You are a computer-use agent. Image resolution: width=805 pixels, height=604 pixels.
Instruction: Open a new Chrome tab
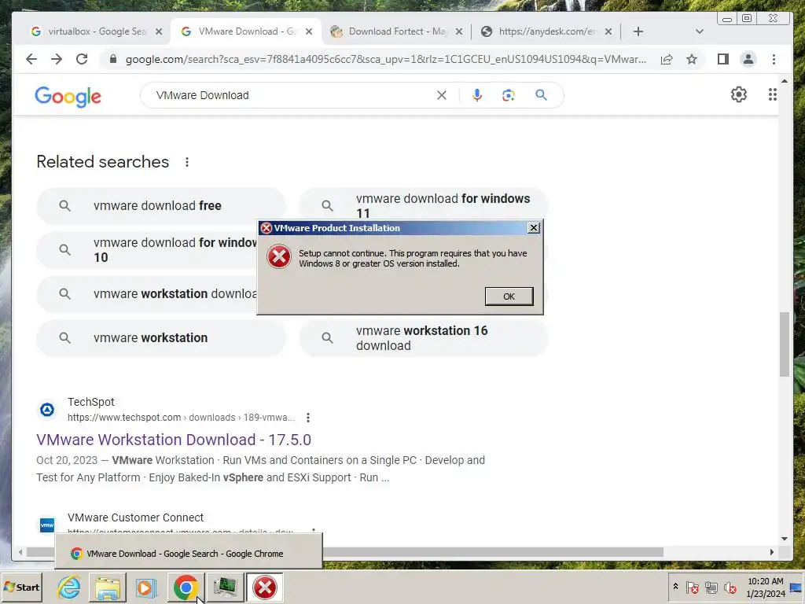(x=638, y=31)
